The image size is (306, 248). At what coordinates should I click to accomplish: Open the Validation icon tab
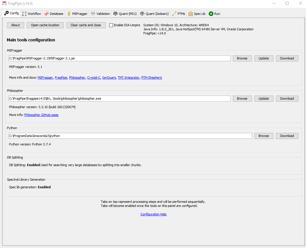(x=93, y=13)
